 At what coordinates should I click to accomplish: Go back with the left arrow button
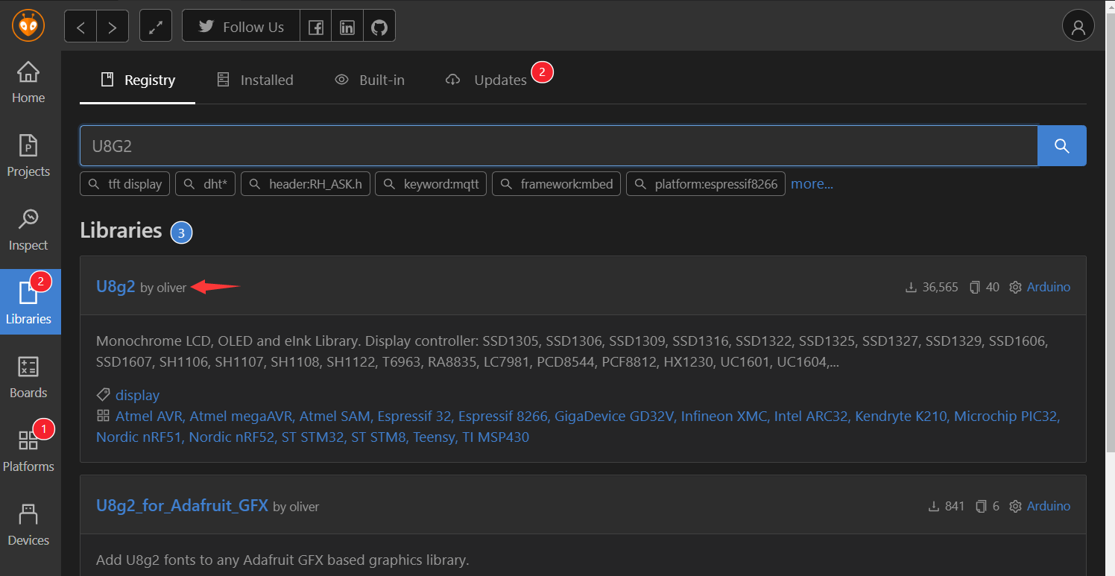pyautogui.click(x=80, y=27)
